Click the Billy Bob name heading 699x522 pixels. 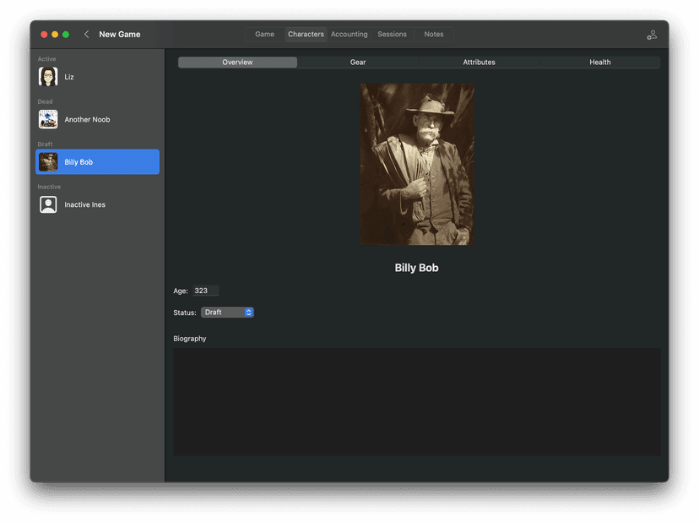(416, 268)
